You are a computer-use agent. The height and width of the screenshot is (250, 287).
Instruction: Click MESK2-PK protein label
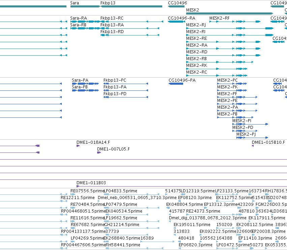[x=228, y=87]
